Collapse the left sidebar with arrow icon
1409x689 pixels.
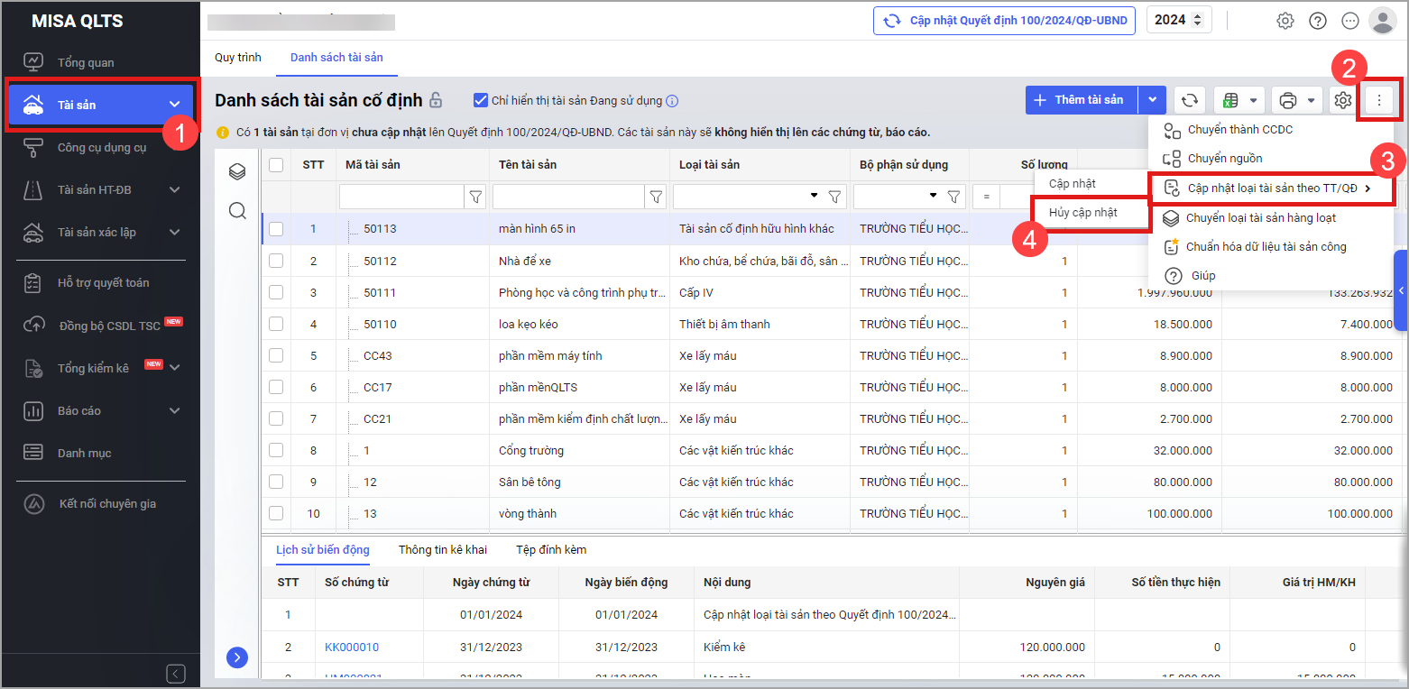176,673
